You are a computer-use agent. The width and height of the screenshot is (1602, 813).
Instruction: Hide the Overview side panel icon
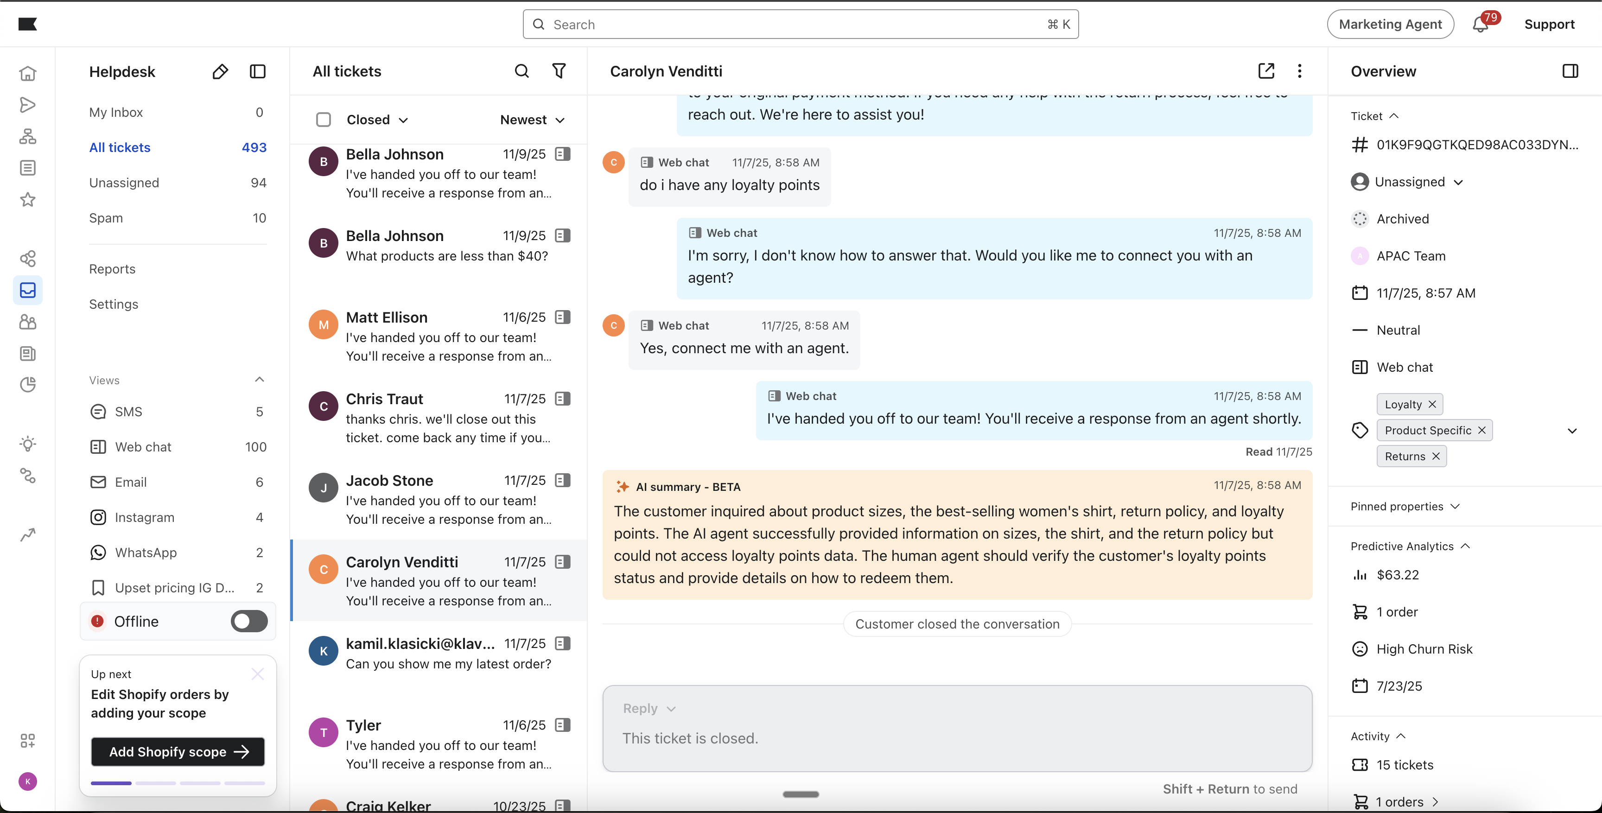tap(1570, 71)
